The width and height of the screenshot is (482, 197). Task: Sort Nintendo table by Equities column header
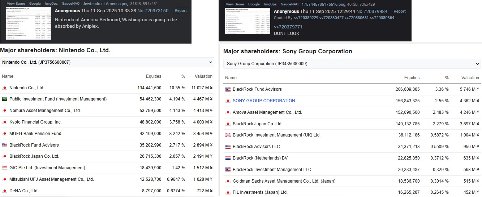point(153,76)
